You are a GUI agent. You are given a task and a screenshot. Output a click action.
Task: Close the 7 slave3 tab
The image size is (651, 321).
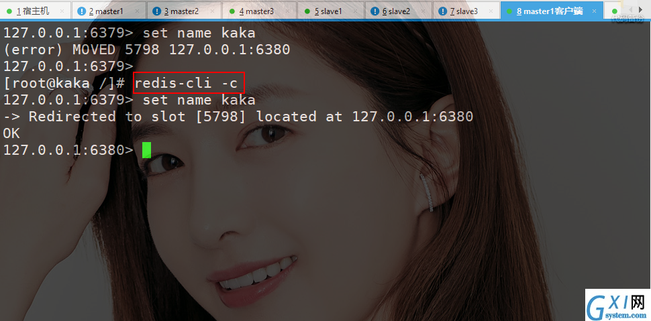[491, 11]
